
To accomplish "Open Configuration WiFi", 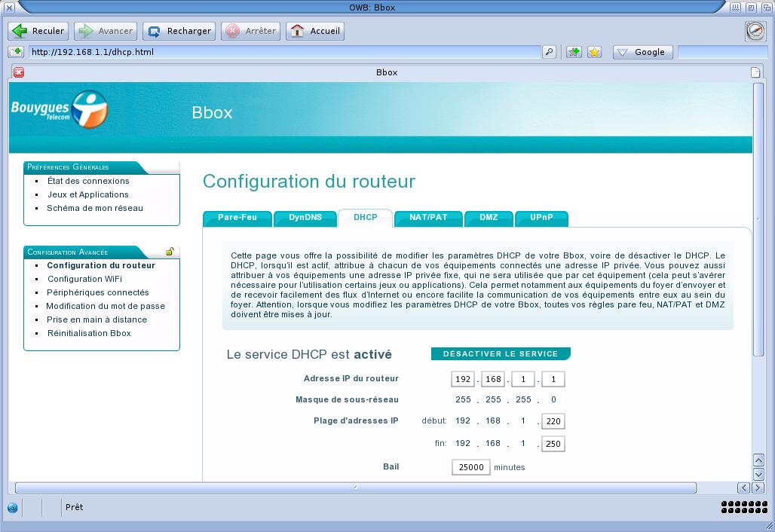I will coord(84,279).
